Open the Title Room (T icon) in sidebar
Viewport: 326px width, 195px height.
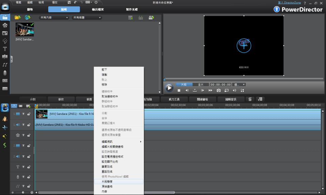tap(5, 49)
